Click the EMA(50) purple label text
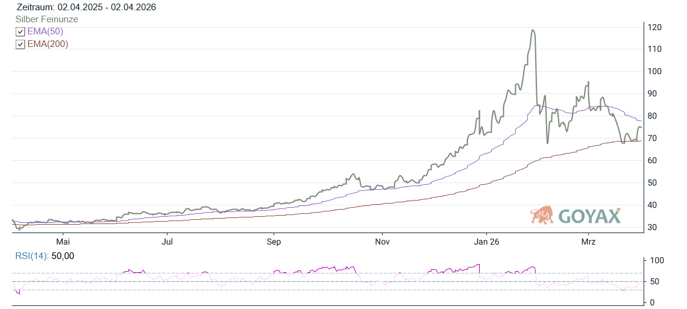This screenshot has width=687, height=309. pos(45,32)
